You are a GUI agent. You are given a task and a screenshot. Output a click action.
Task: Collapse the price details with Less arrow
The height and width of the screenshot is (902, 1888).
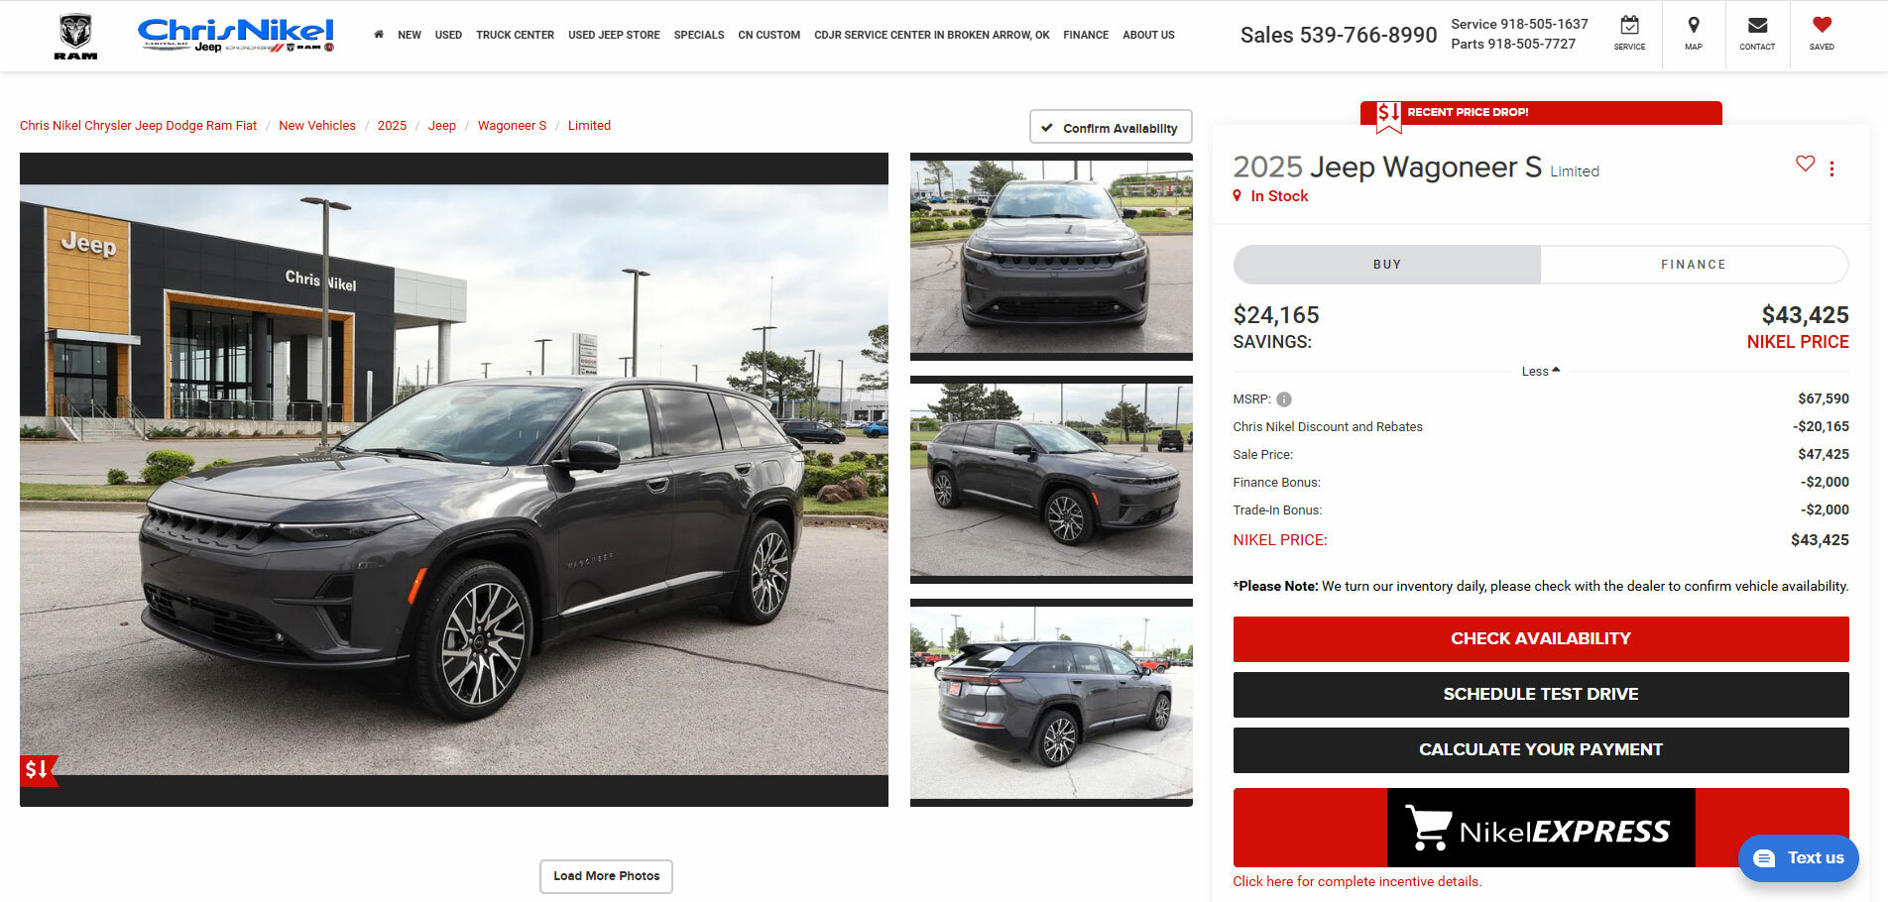point(1541,371)
